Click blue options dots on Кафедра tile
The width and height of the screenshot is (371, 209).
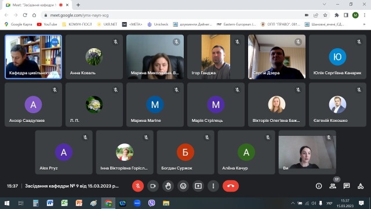pos(54,42)
